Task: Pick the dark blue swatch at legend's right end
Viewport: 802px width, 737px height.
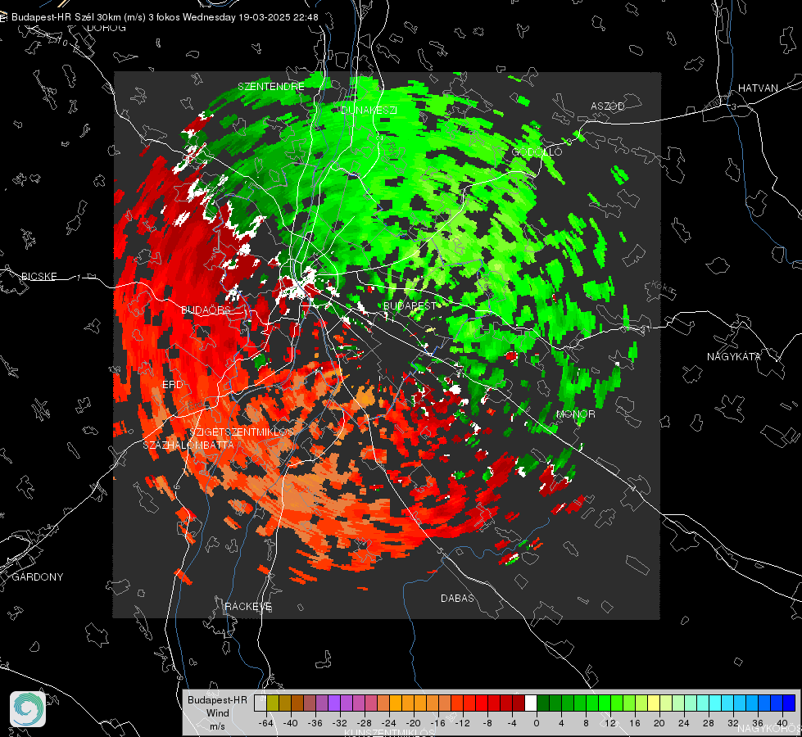Action: click(789, 703)
